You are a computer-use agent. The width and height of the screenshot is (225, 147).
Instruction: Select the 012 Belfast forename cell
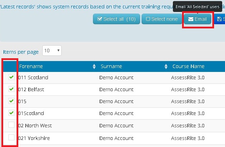[31, 89]
